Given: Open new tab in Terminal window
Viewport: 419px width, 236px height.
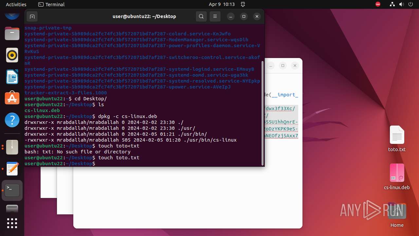Looking at the screenshot, I should tap(32, 16).
